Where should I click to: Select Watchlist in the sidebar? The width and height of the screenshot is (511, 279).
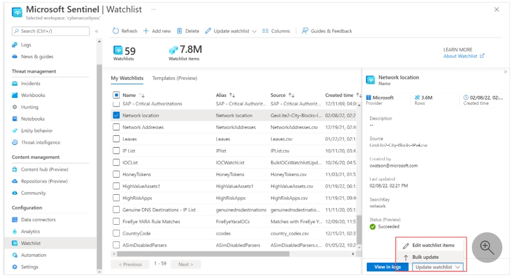[x=30, y=243]
